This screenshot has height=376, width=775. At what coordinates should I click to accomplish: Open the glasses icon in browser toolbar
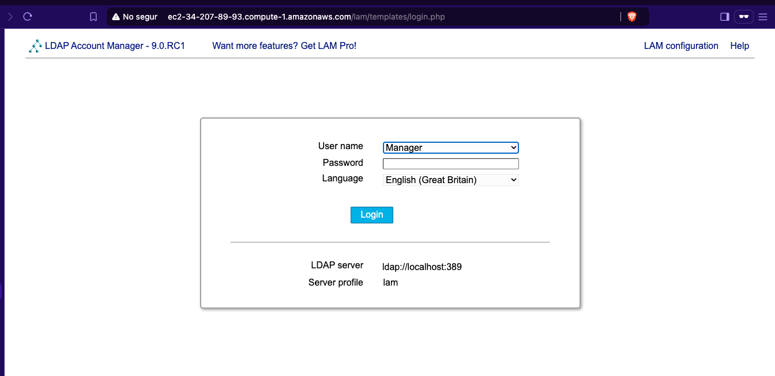(x=744, y=17)
